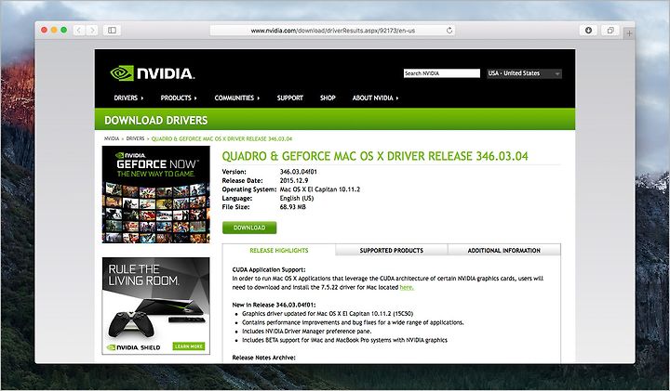Click the Safari back navigation arrow
Image resolution: width=670 pixels, height=391 pixels.
(79, 30)
